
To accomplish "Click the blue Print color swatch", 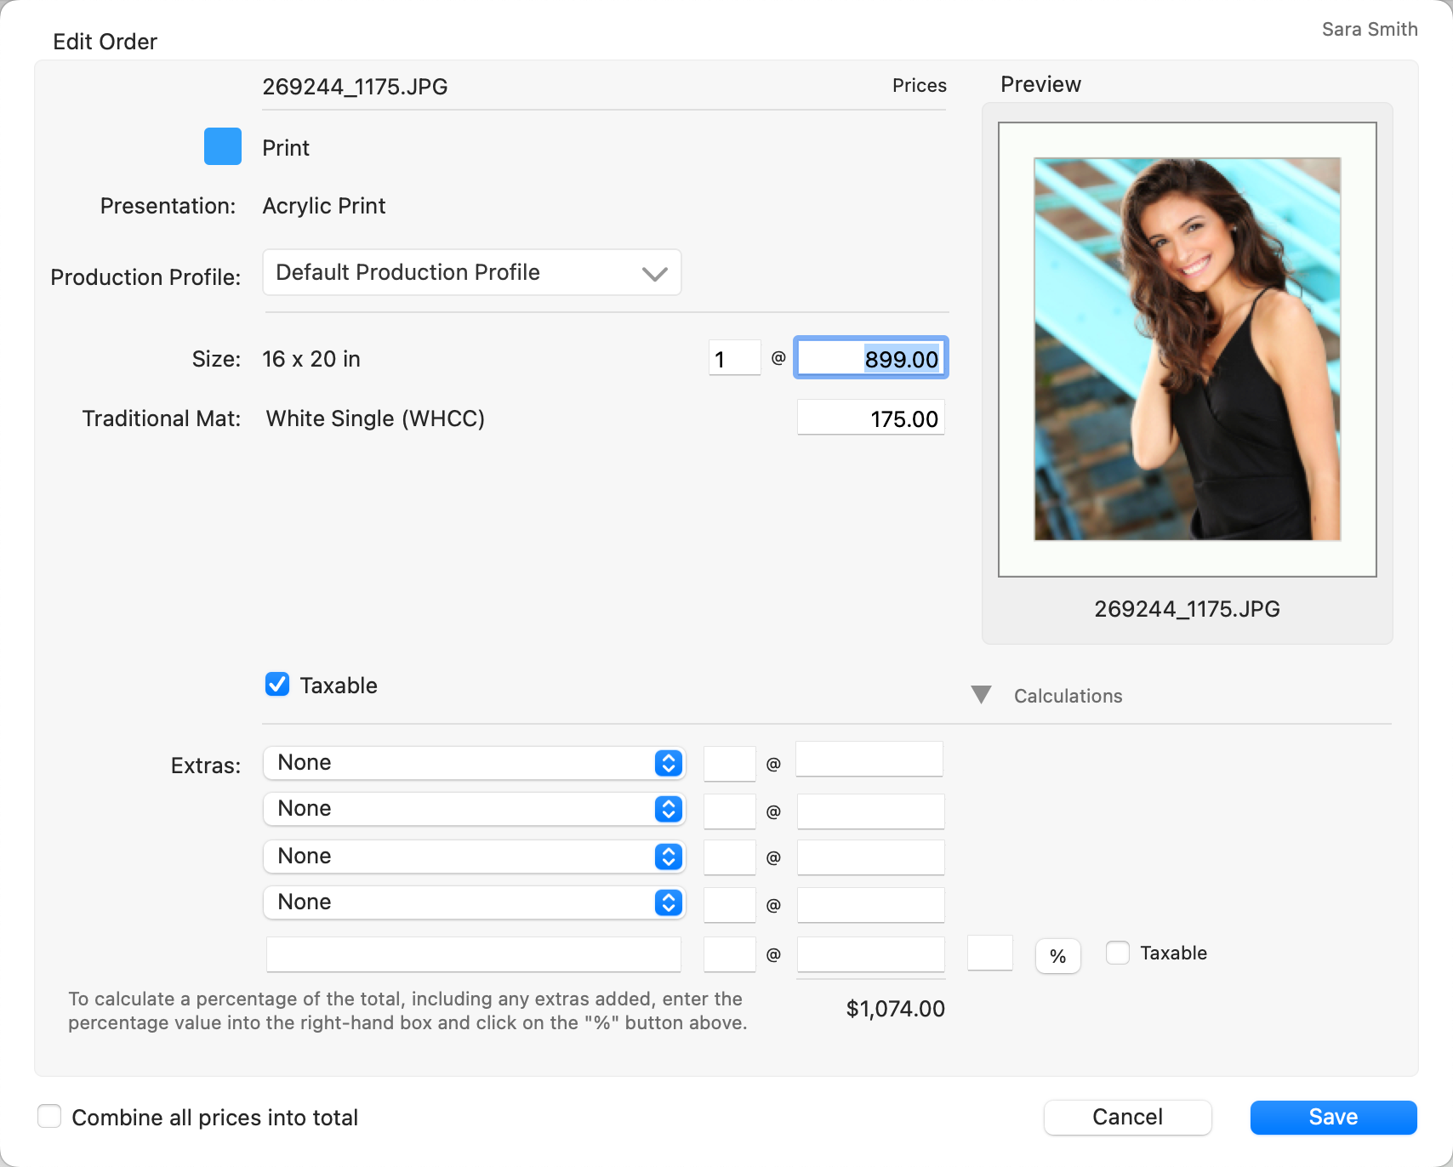I will [x=223, y=146].
